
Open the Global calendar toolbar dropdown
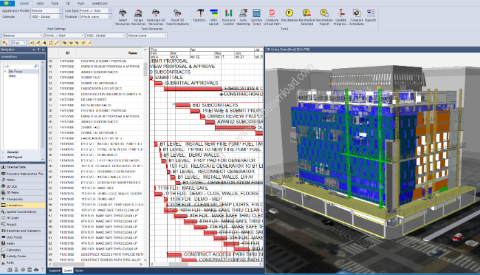[x=106, y=36]
